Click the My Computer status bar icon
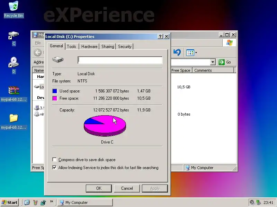The height and width of the screenshot is (207, 277). pyautogui.click(x=187, y=168)
